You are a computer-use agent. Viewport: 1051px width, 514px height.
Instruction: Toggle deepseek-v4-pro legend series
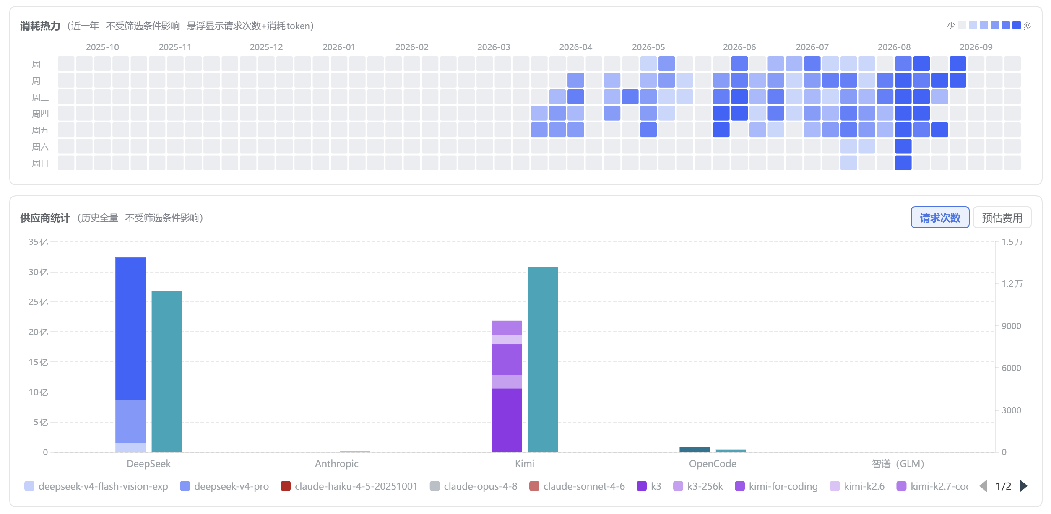[x=224, y=486]
